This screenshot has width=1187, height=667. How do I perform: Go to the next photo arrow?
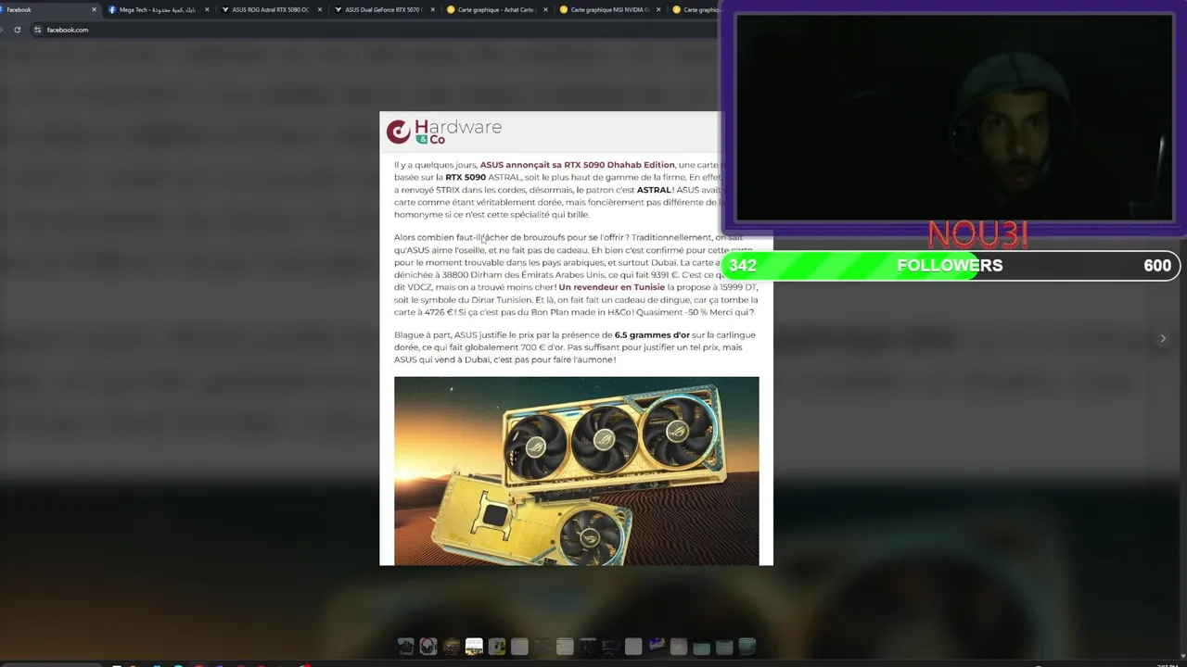coord(1163,338)
